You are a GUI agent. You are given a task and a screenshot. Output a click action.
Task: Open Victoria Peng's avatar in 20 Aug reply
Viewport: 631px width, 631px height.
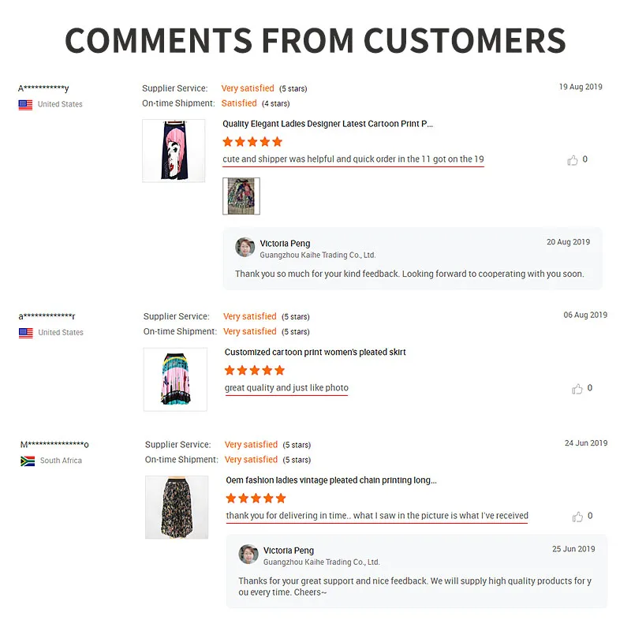(x=245, y=247)
